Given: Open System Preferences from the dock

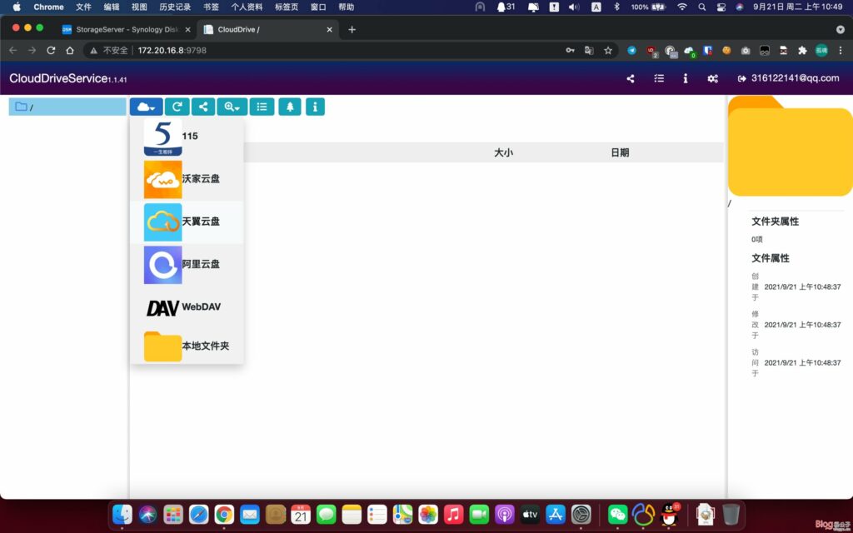Looking at the screenshot, I should 581,515.
